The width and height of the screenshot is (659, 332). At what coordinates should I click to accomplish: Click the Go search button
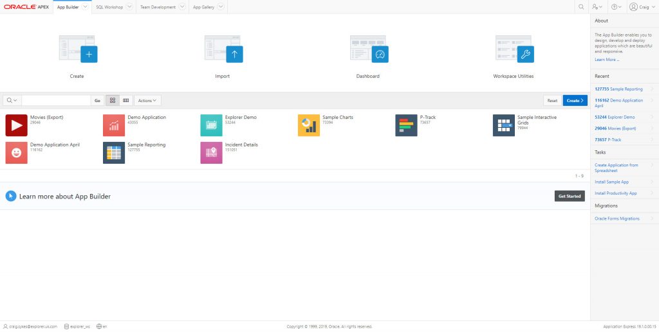pos(97,101)
